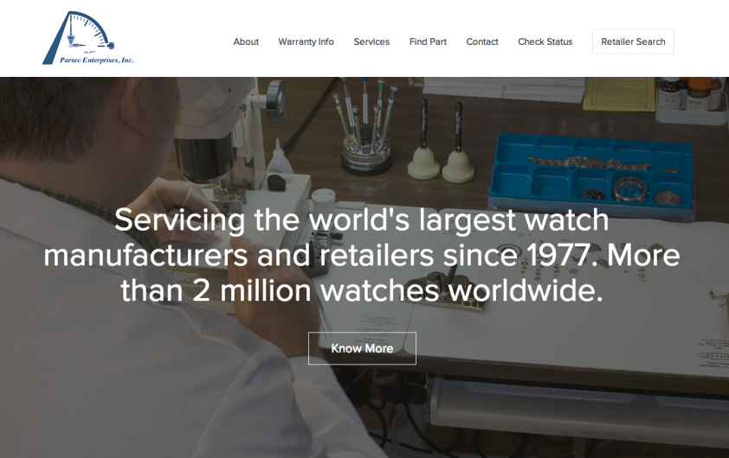Image resolution: width=729 pixels, height=458 pixels.
Task: Click the Retailer Search button
Action: point(633,41)
